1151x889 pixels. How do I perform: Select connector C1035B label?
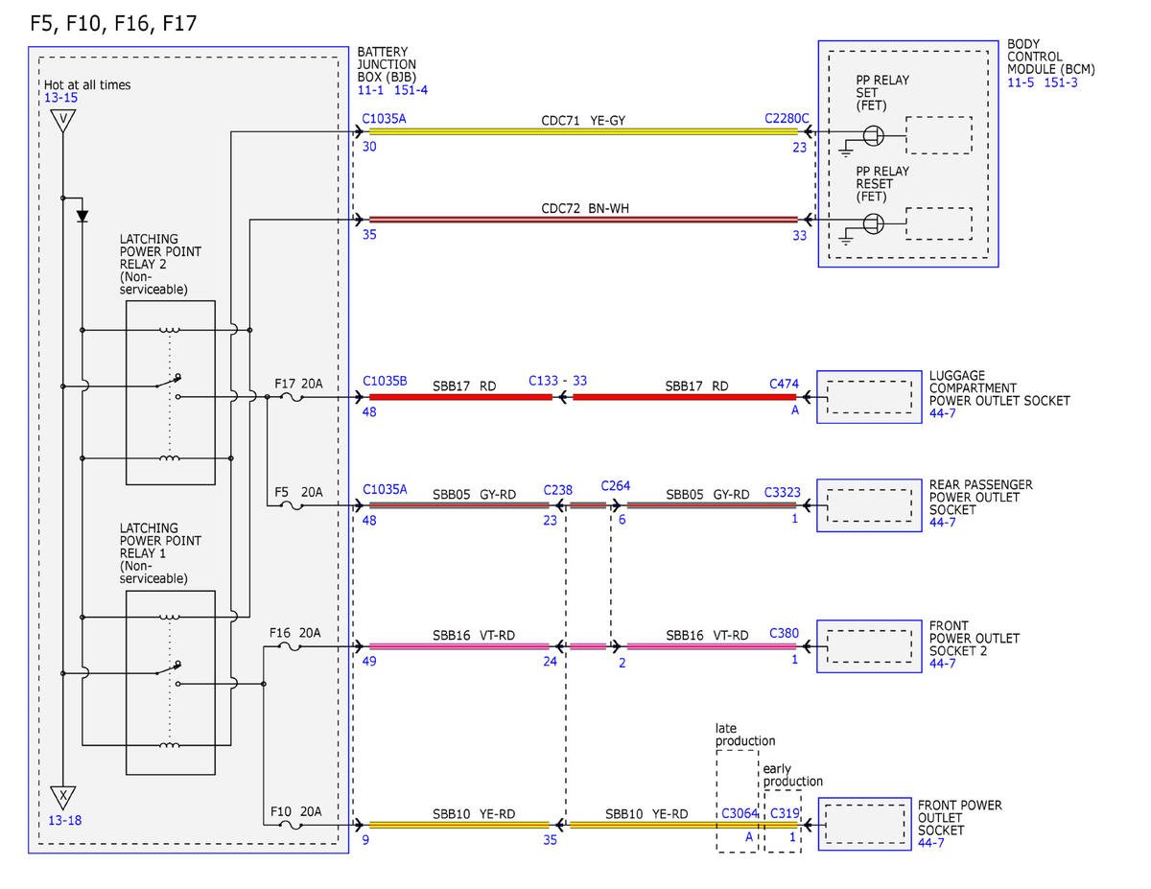(385, 381)
